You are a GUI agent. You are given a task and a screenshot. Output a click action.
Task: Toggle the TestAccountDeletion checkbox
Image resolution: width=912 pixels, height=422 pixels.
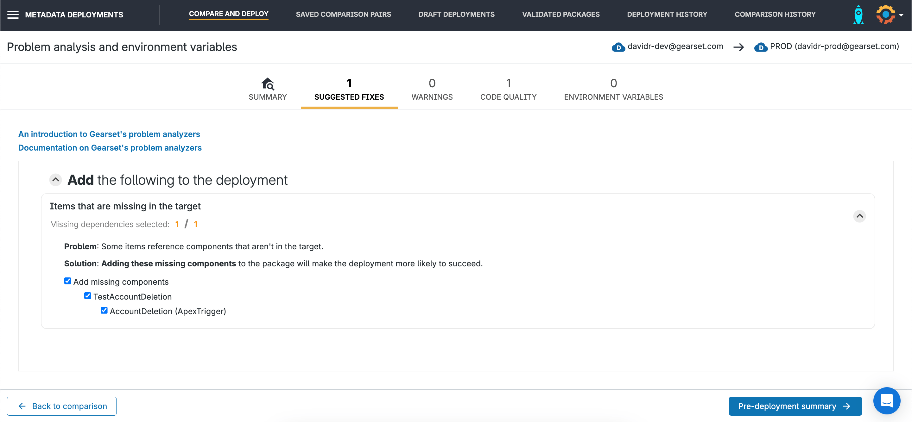87,296
